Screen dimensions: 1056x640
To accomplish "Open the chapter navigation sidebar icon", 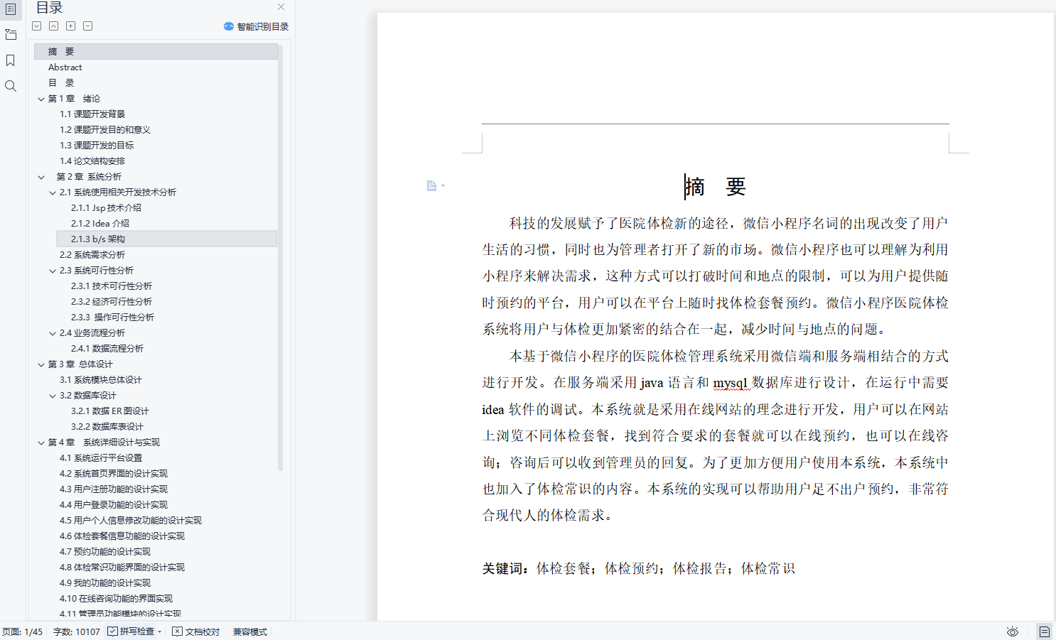I will tap(11, 34).
